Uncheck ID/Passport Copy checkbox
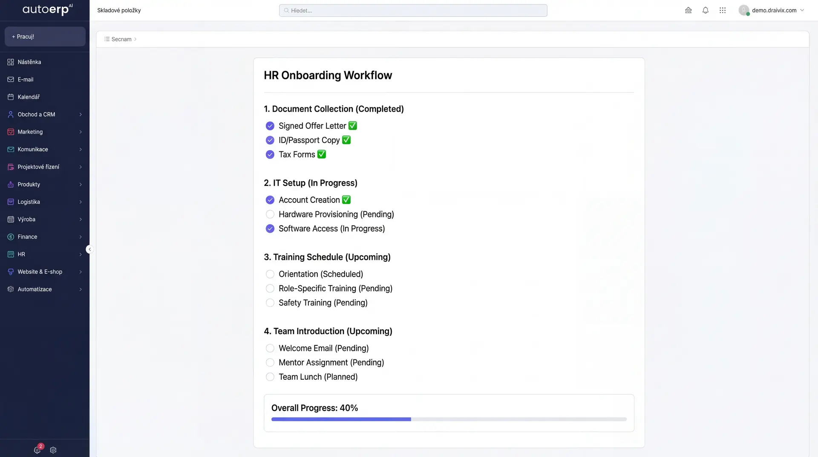This screenshot has width=818, height=457. pyautogui.click(x=270, y=140)
